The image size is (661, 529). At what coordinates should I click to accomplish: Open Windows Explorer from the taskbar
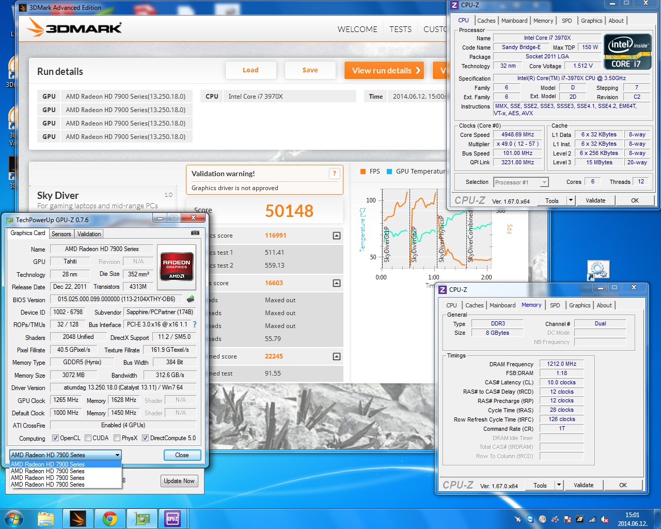(45, 518)
